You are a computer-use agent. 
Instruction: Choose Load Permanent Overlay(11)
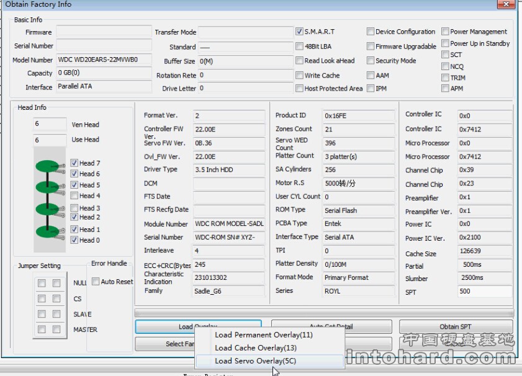(270, 335)
